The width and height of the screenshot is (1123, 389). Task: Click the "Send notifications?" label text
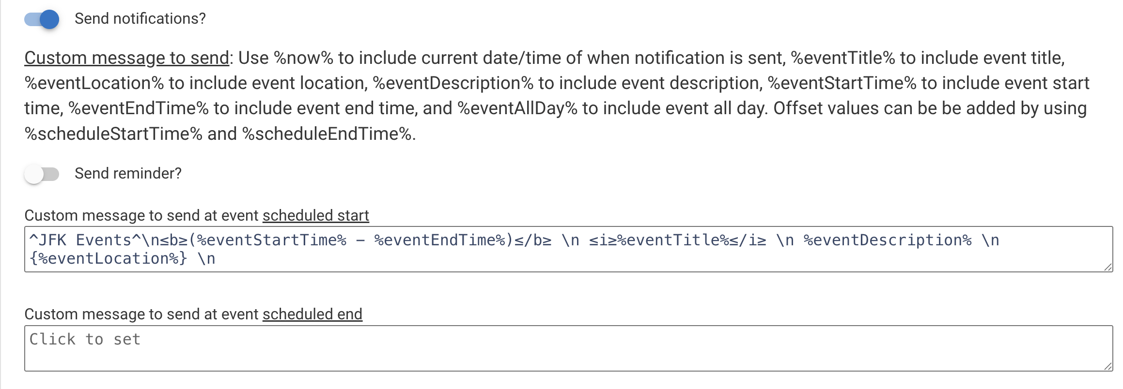[x=140, y=19]
